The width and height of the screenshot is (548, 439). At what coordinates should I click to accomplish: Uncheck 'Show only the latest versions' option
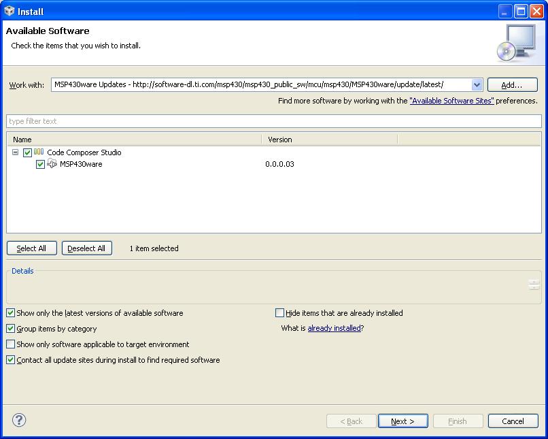pos(11,312)
